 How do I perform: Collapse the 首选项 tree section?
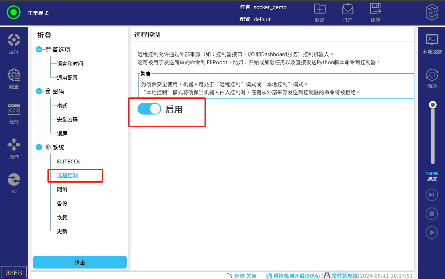39,50
